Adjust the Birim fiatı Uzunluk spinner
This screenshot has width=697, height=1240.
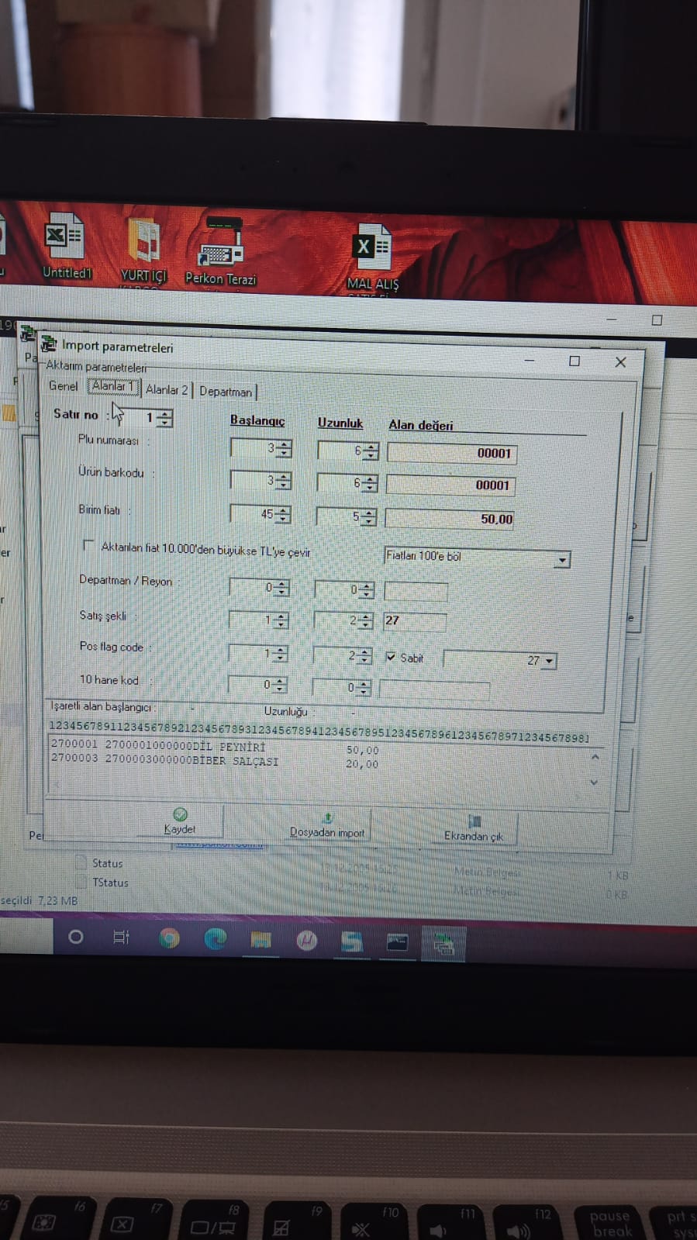368,517
